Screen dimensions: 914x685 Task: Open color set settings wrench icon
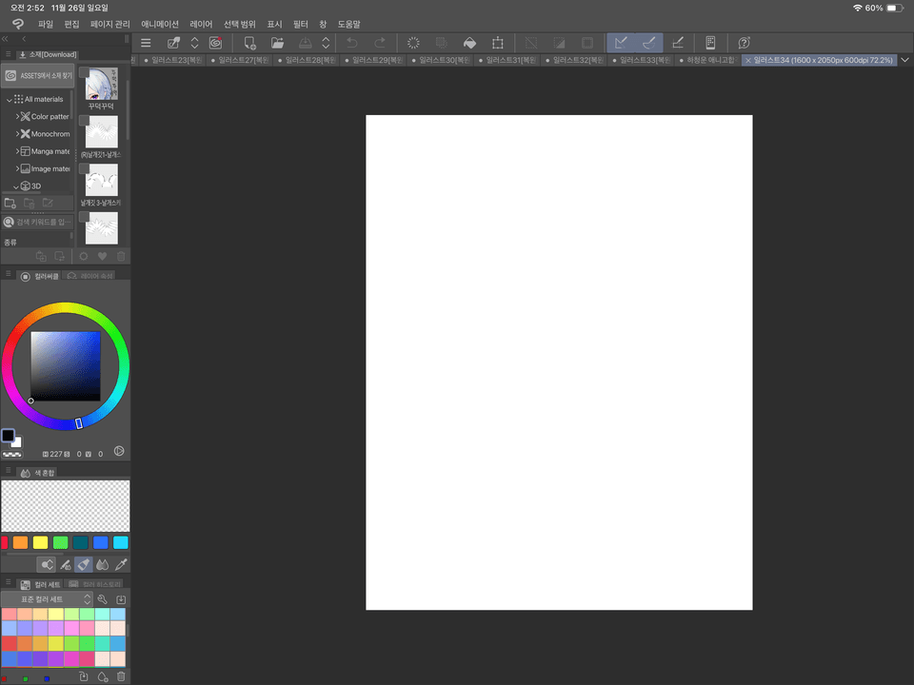point(103,599)
